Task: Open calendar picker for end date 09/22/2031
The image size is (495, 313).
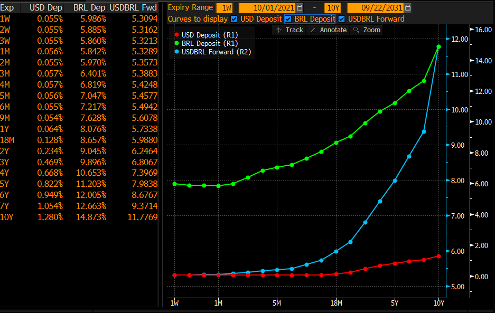Action: [x=408, y=7]
